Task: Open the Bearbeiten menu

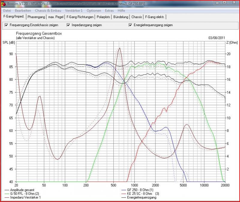Action: click(x=23, y=11)
